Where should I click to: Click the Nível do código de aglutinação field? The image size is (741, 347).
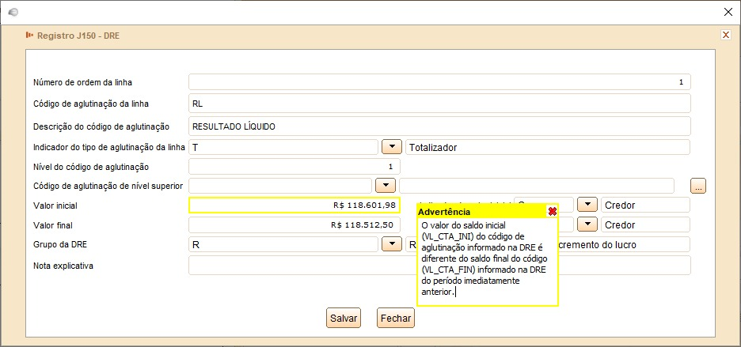[294, 166]
